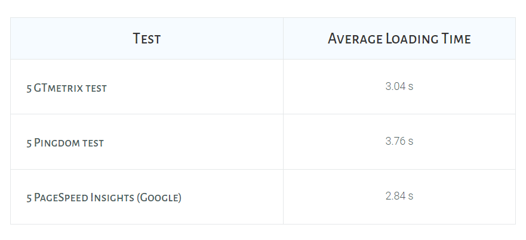Click the "Test" column header
526x240 pixels.
coord(147,39)
